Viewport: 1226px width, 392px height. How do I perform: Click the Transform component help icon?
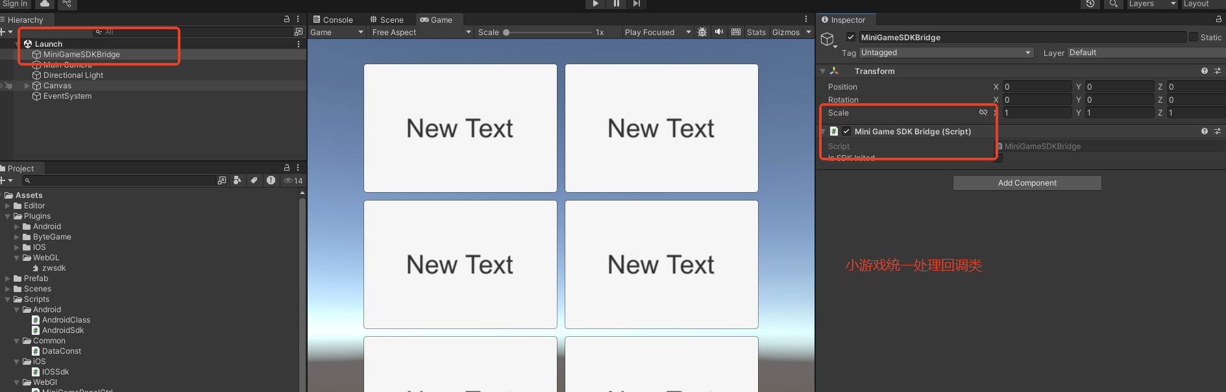tap(1205, 71)
